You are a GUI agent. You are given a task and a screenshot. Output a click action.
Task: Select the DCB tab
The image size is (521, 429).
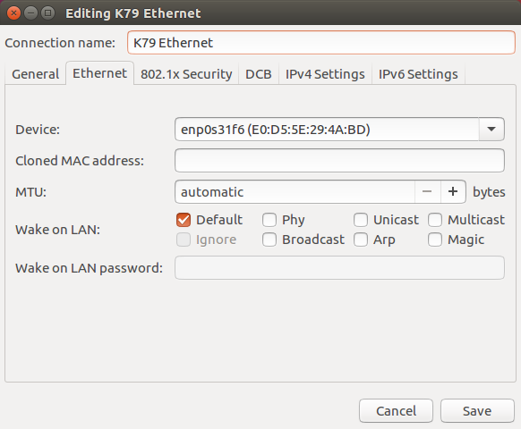click(259, 74)
